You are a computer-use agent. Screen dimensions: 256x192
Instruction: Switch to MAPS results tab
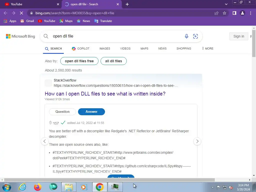[144, 48]
